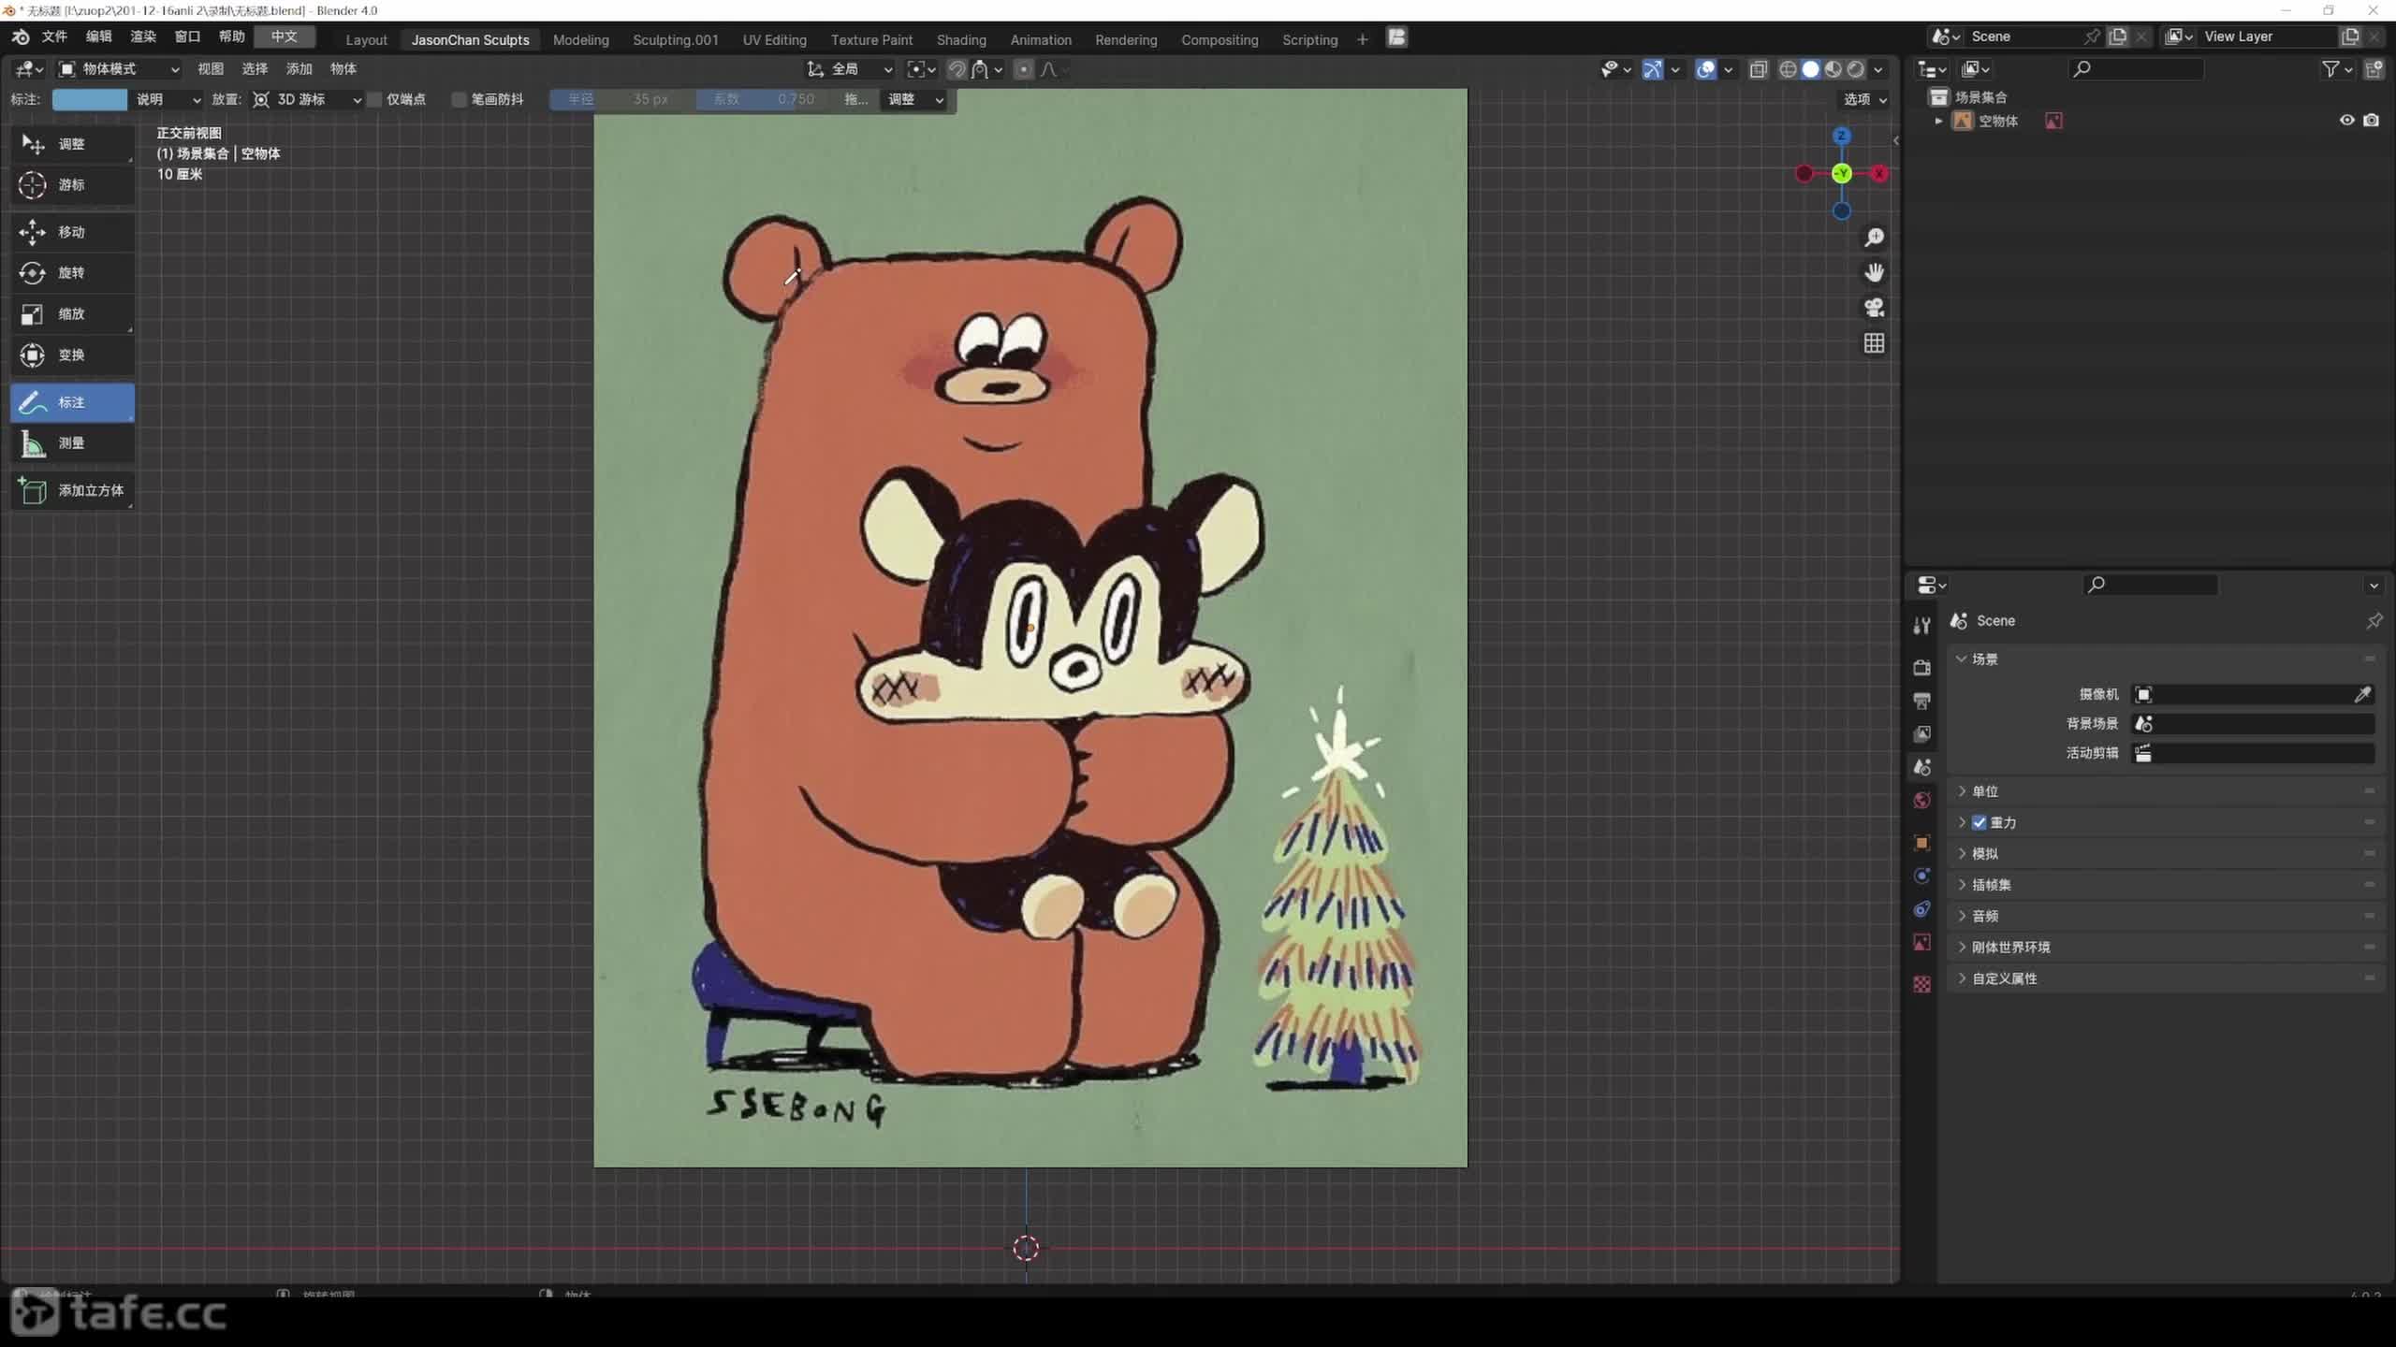Open the View Layer properties tab
This screenshot has width=2396, height=1347.
(x=1921, y=734)
